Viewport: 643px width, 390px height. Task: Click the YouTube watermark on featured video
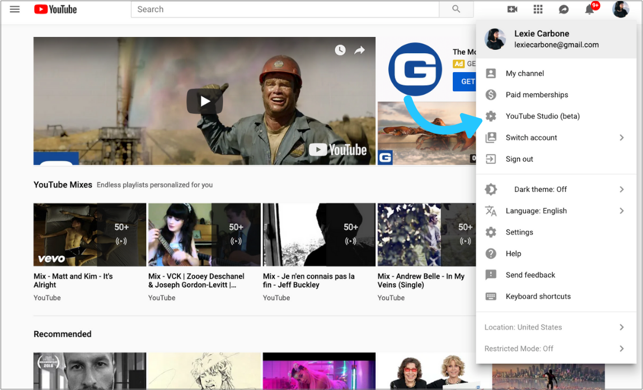[337, 150]
